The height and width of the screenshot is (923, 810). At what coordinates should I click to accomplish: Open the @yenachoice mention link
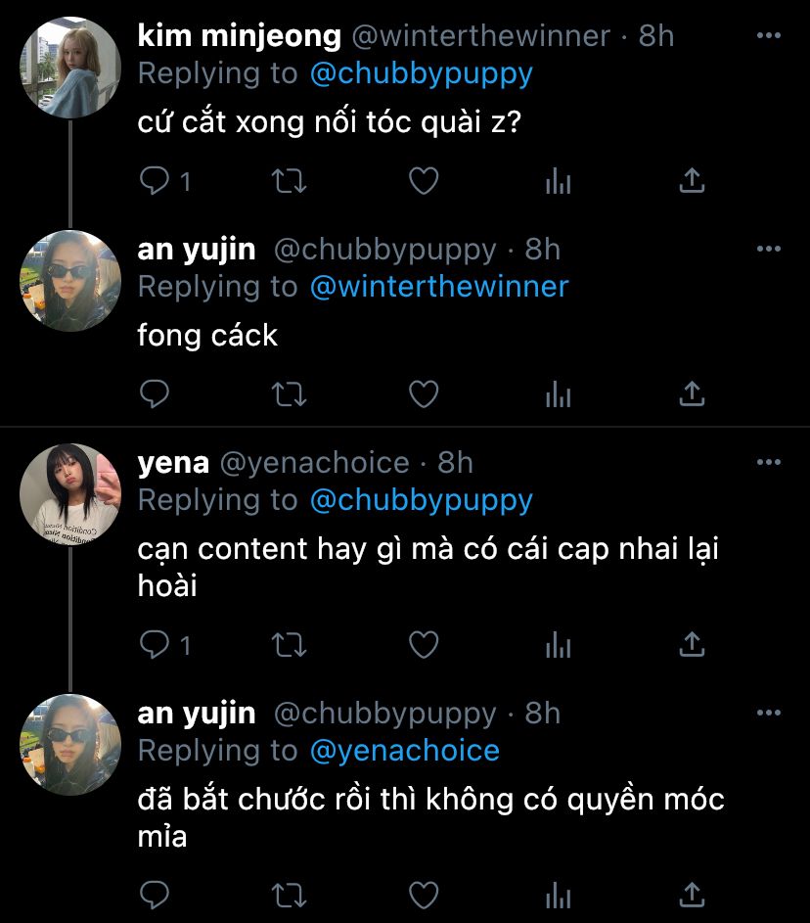[x=405, y=751]
